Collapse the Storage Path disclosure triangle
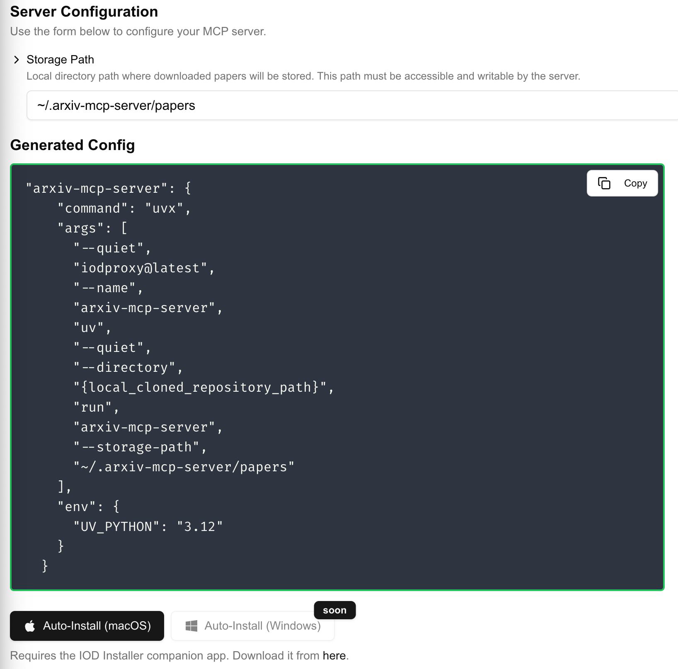This screenshot has height=669, width=678. click(17, 59)
